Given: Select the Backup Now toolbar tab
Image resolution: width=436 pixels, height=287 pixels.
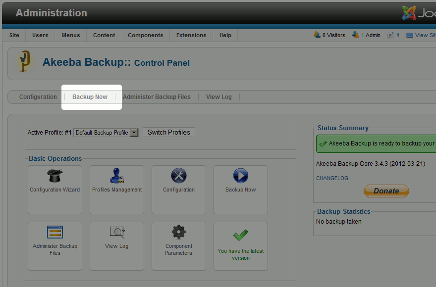Looking at the screenshot, I should (x=90, y=97).
